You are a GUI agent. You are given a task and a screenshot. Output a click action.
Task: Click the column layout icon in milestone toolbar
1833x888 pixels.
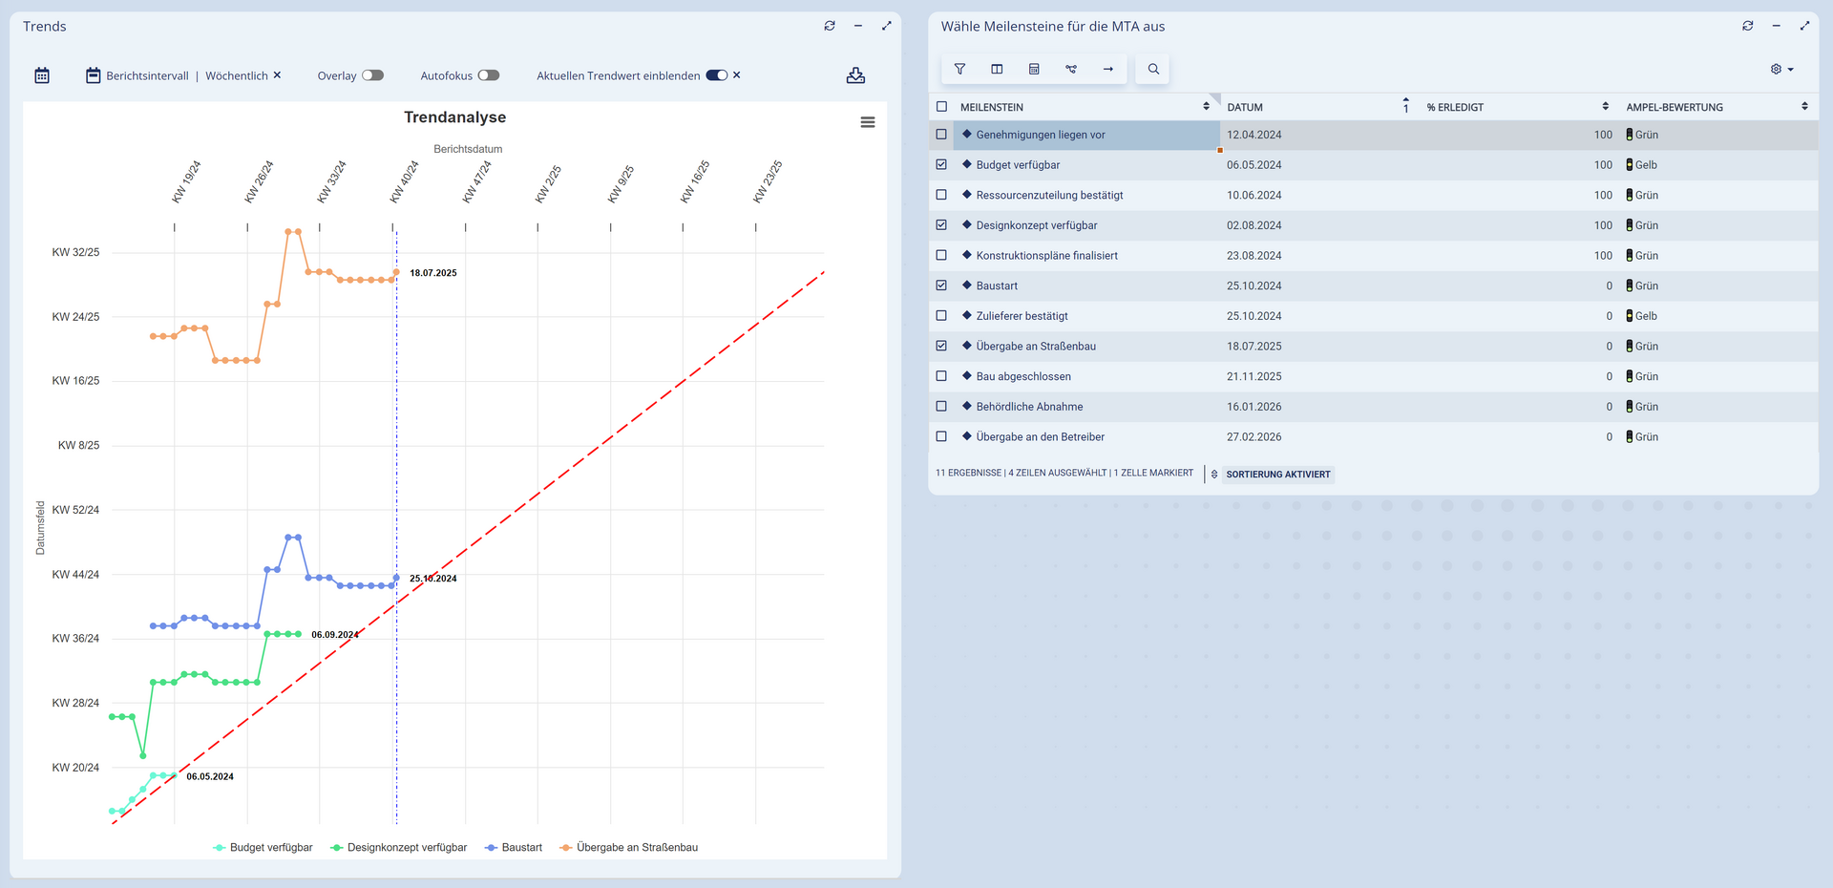click(x=997, y=69)
